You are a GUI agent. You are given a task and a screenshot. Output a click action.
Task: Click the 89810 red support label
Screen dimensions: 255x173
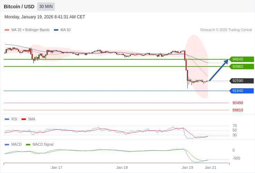point(238,110)
